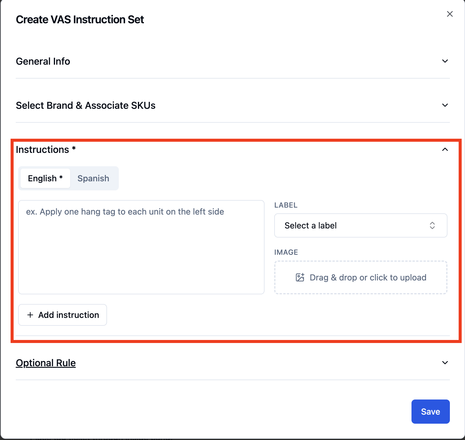The height and width of the screenshot is (440, 465).
Task: Switch to the Spanish instructions tab
Action: point(93,178)
